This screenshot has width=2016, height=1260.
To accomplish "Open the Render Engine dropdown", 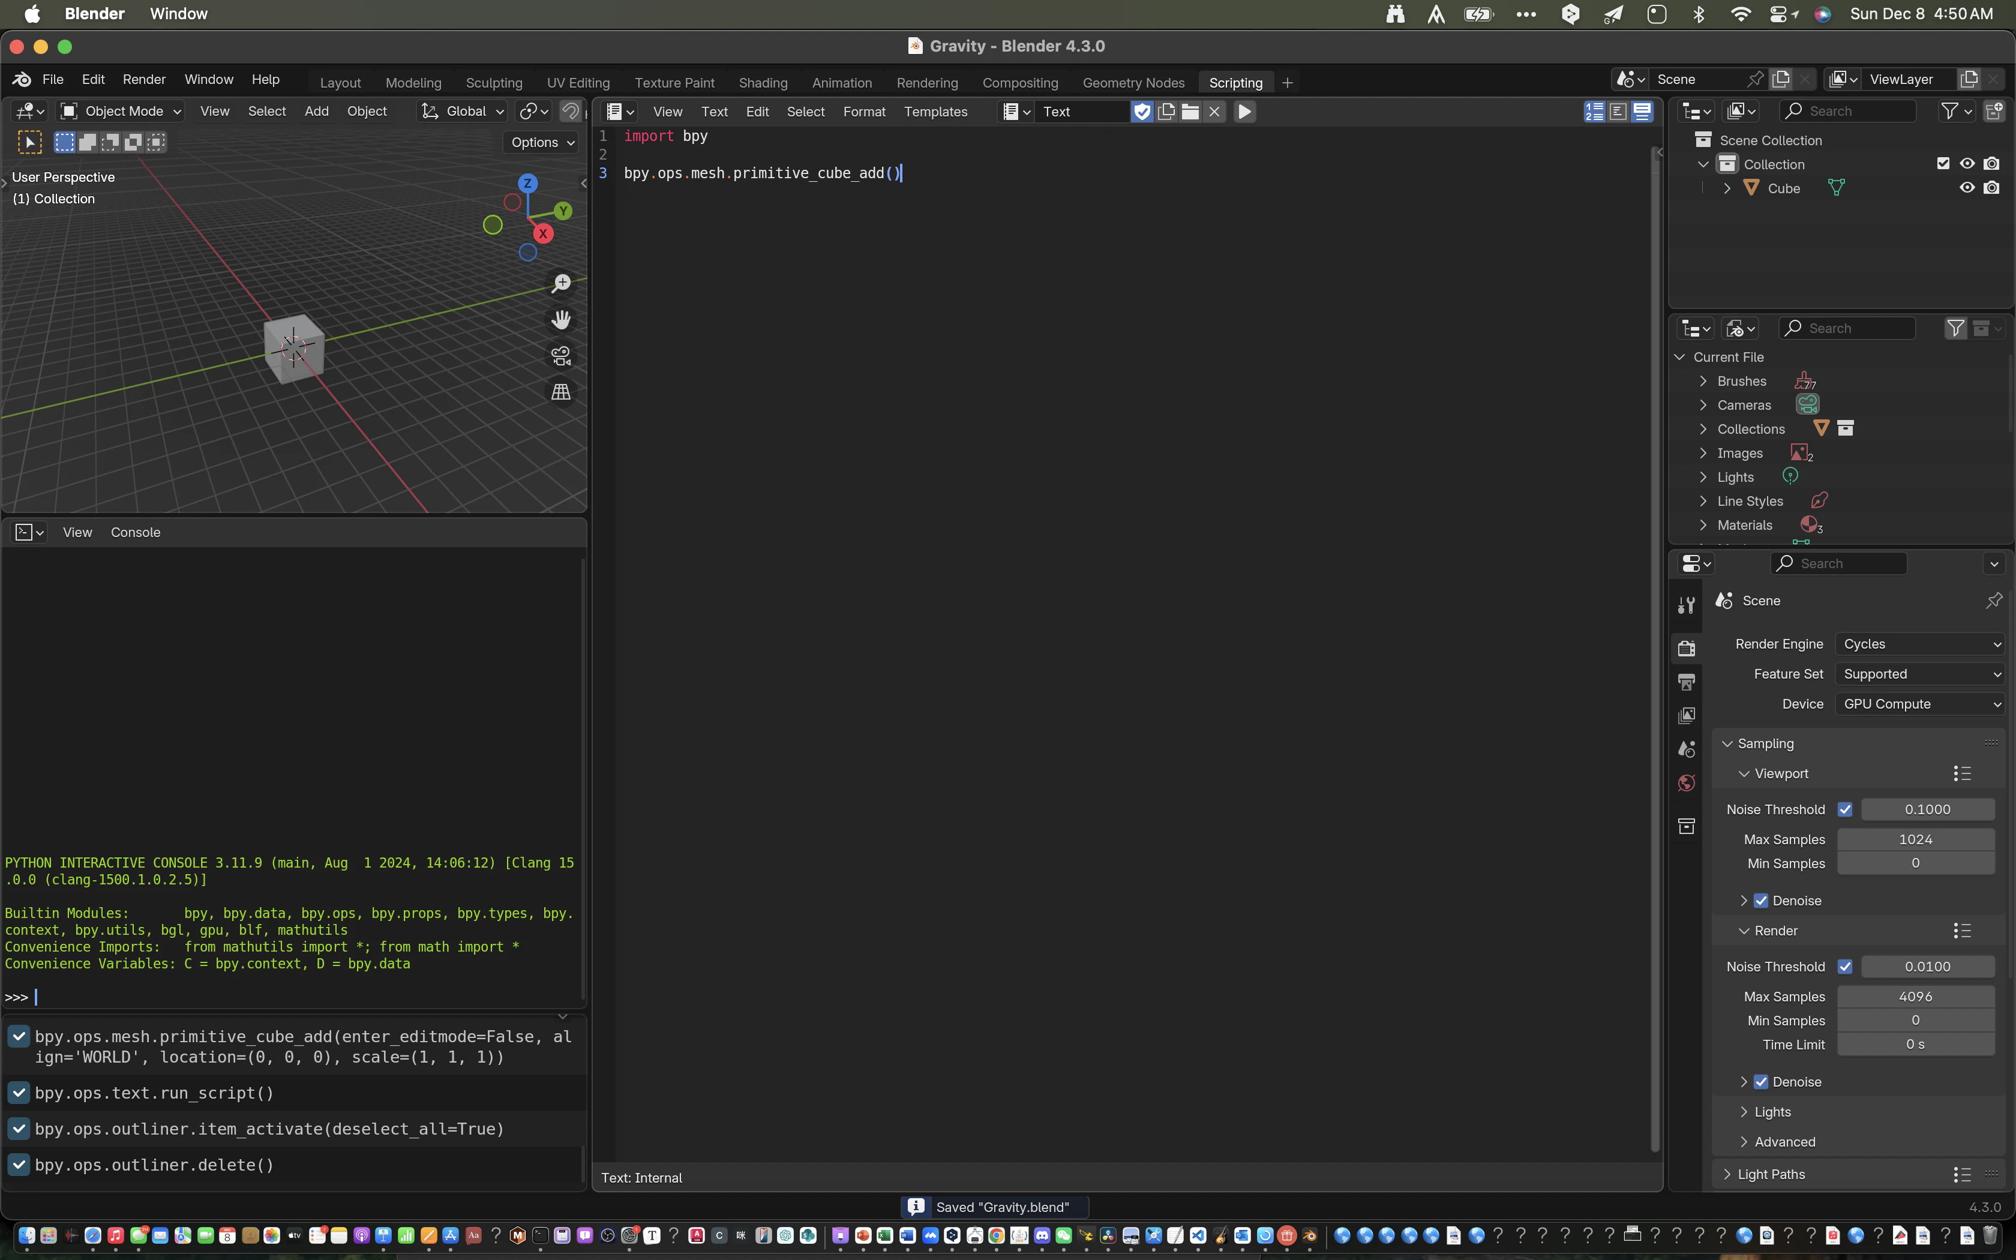I will pyautogui.click(x=1918, y=643).
